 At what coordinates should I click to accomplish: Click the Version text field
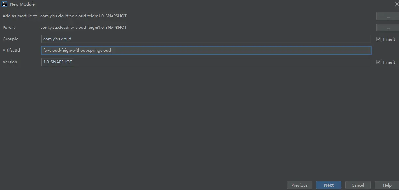(x=206, y=62)
